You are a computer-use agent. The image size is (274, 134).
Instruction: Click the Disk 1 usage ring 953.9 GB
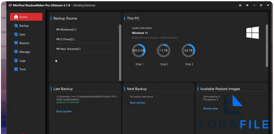click(x=139, y=51)
